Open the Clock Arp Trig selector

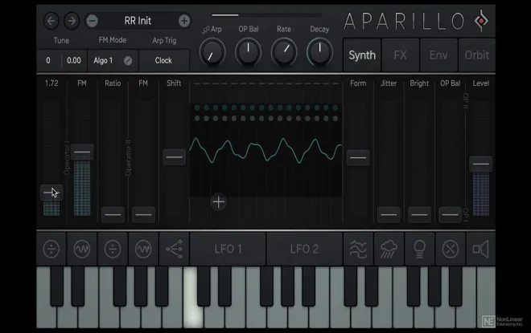pos(164,61)
